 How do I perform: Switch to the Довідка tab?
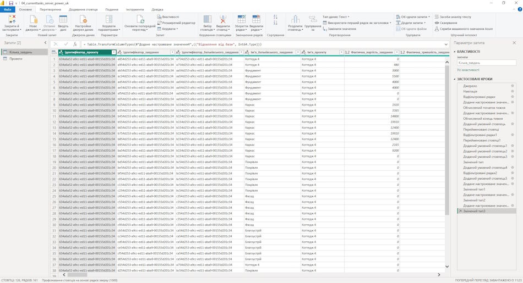coord(157,10)
